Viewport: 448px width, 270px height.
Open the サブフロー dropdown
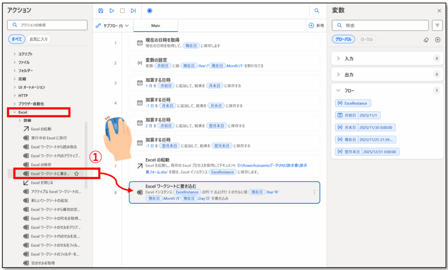coord(113,25)
